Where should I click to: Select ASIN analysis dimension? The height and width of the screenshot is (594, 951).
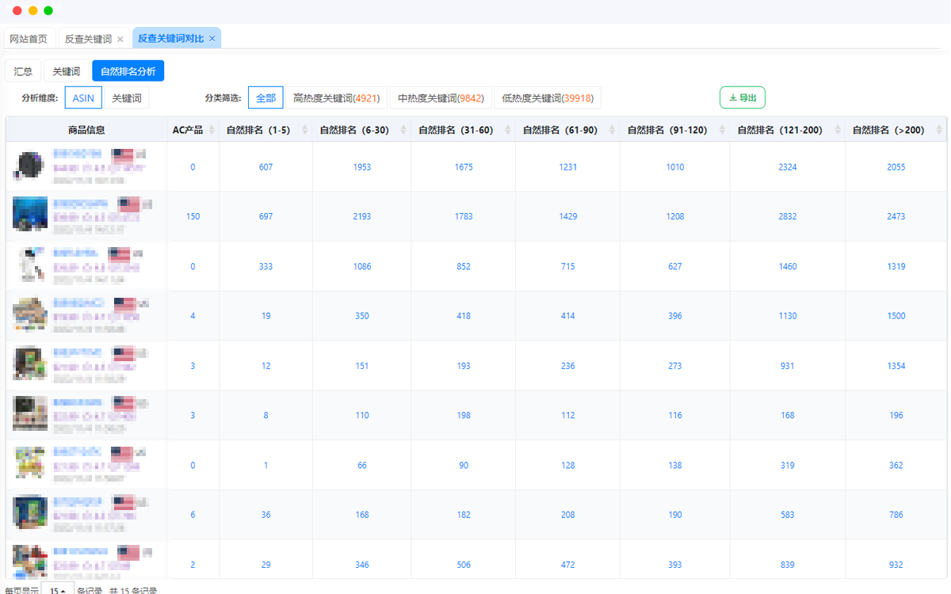click(x=83, y=98)
